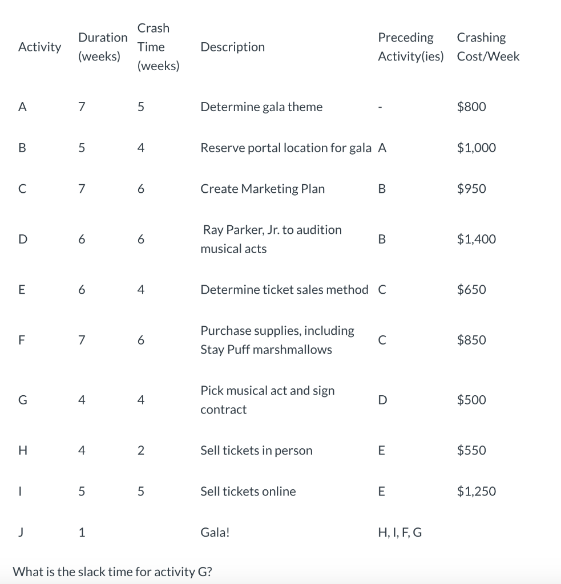Click the $1,400 crashing cost value

(476, 240)
